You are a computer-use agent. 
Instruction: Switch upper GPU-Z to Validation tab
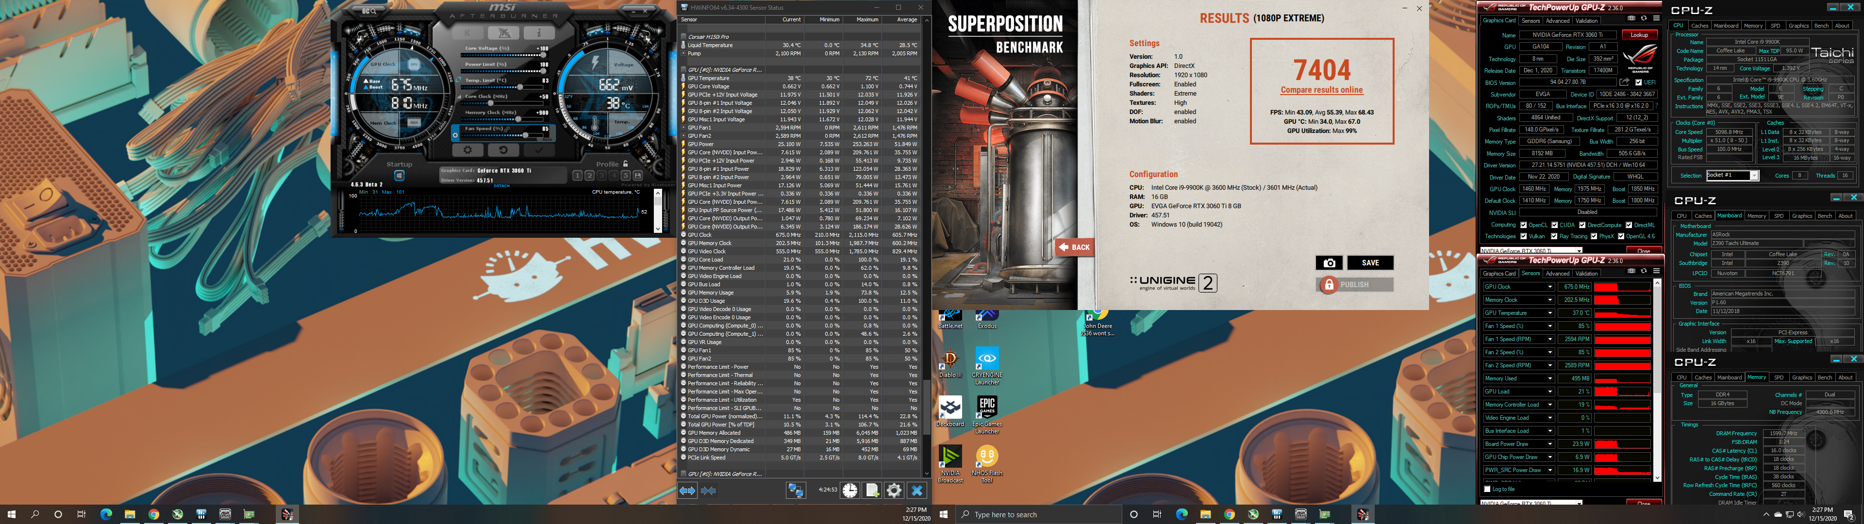pyautogui.click(x=1587, y=21)
